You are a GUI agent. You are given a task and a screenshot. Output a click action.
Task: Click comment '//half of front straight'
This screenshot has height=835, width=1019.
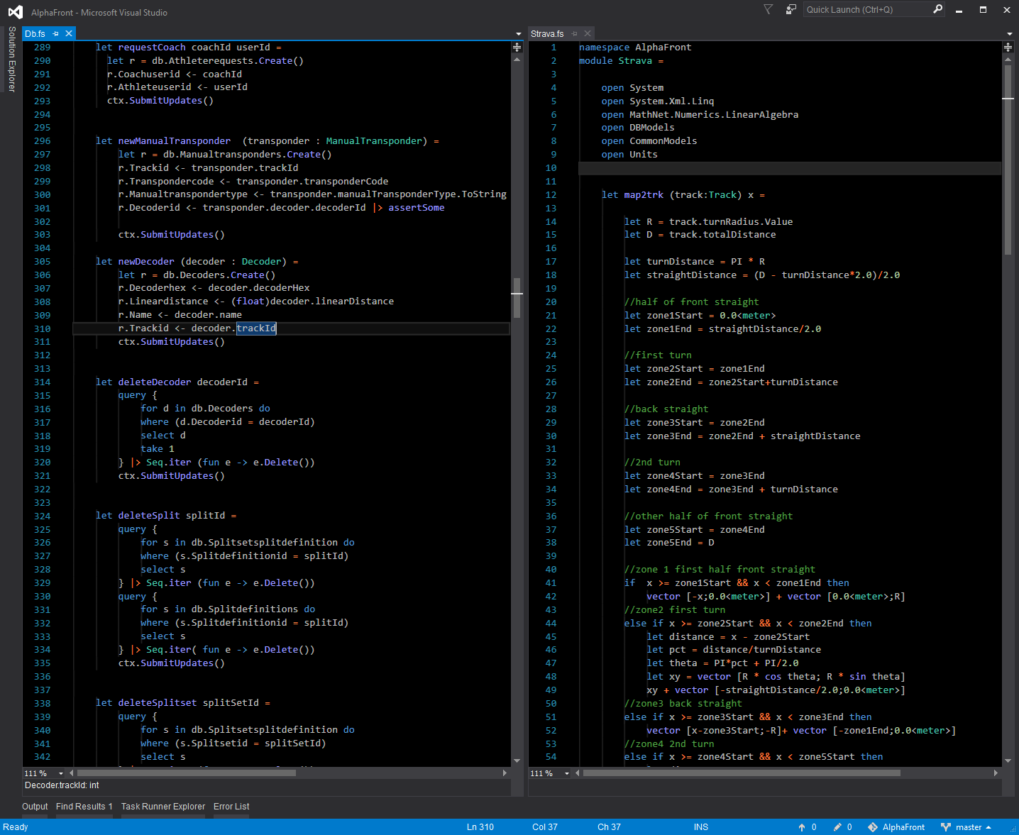[x=691, y=302]
